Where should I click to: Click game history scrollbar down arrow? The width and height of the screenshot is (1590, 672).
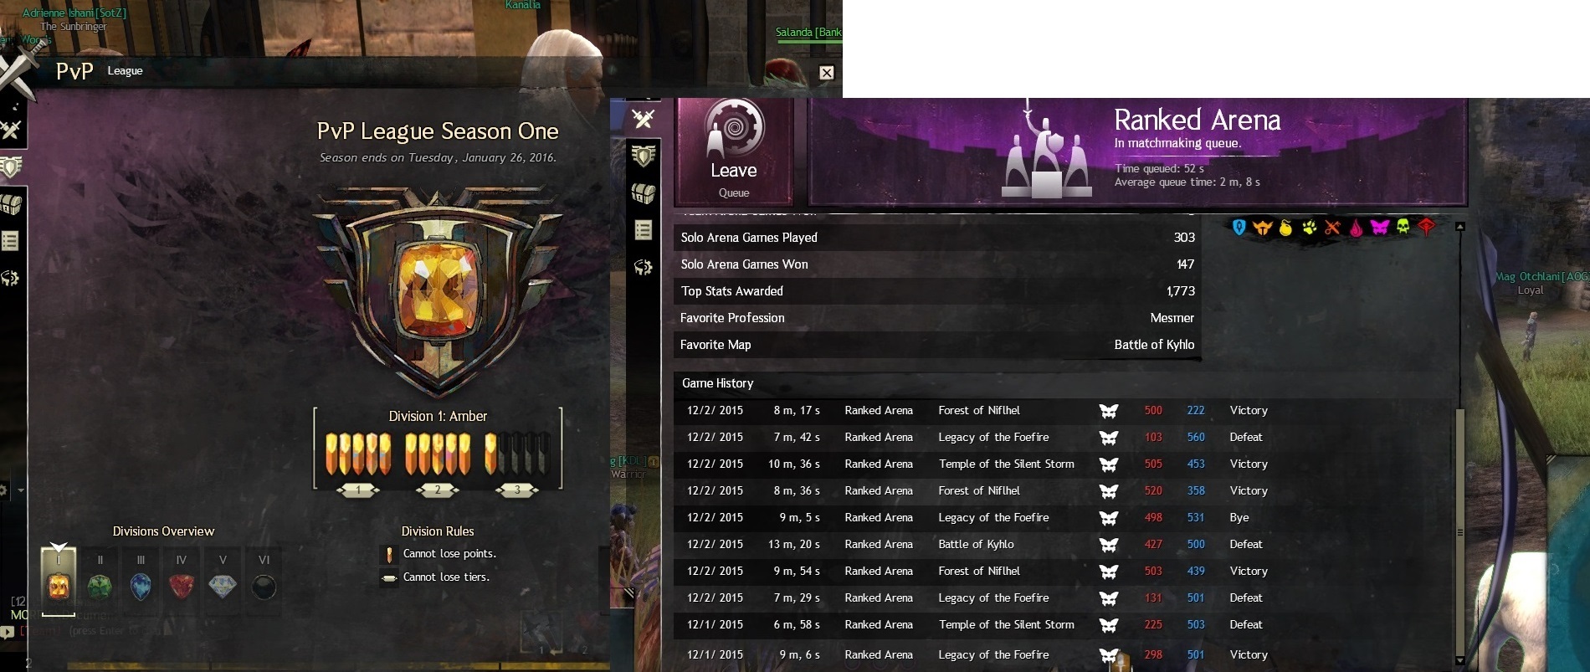(x=1460, y=660)
